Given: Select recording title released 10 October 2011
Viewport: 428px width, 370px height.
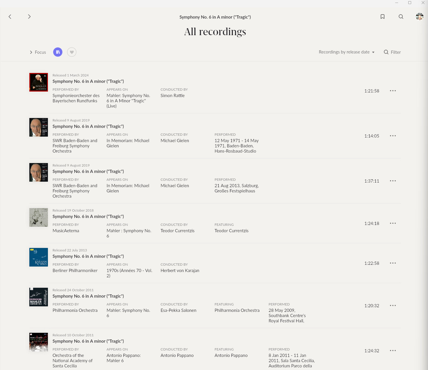Looking at the screenshot, I should pyautogui.click(x=88, y=341).
